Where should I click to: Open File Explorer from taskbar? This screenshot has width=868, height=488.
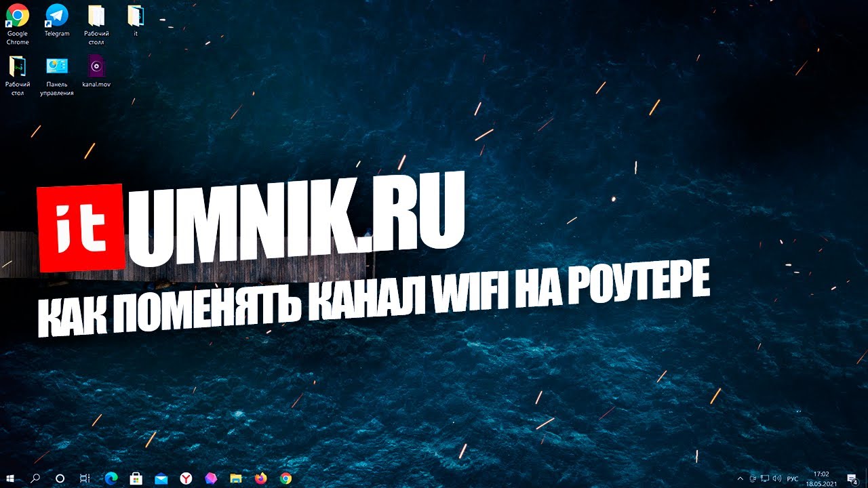(x=236, y=479)
